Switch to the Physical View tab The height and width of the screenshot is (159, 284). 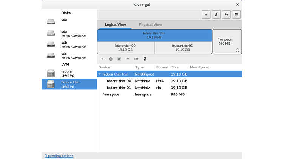[x=151, y=25]
